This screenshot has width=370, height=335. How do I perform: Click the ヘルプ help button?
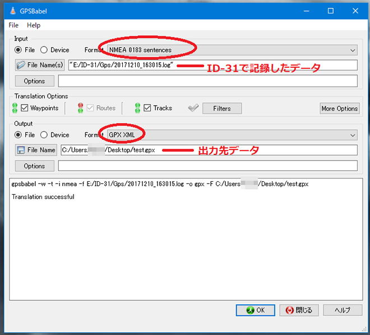click(343, 310)
